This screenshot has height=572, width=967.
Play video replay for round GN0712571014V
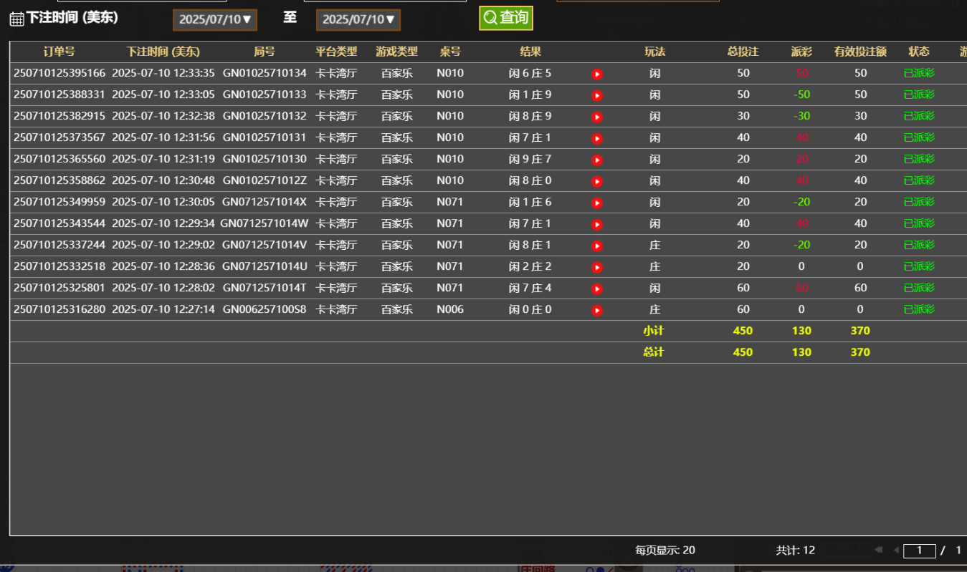[x=597, y=246]
